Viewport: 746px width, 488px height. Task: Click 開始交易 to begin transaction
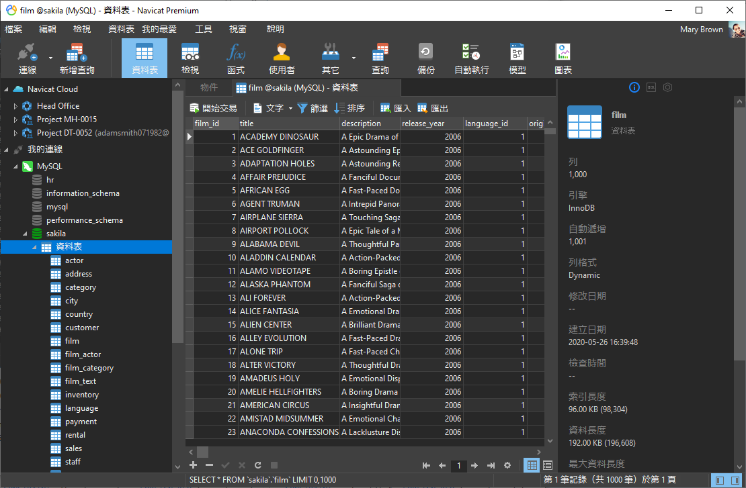click(214, 107)
